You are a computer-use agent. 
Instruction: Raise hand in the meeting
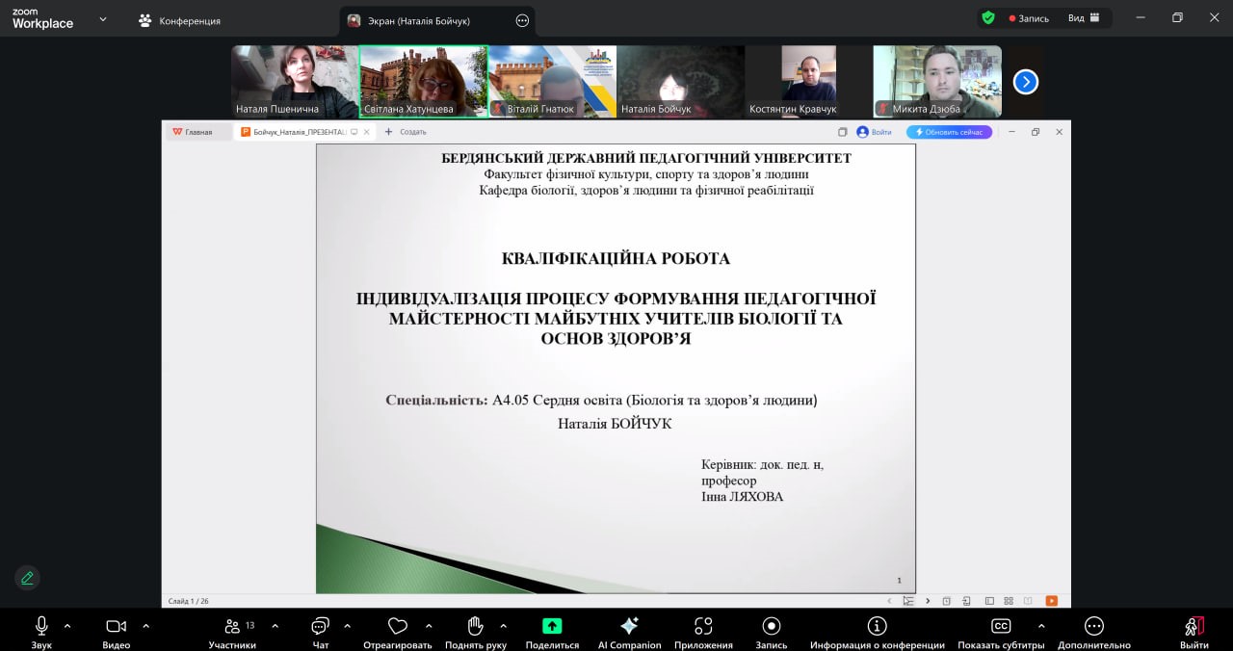[475, 627]
